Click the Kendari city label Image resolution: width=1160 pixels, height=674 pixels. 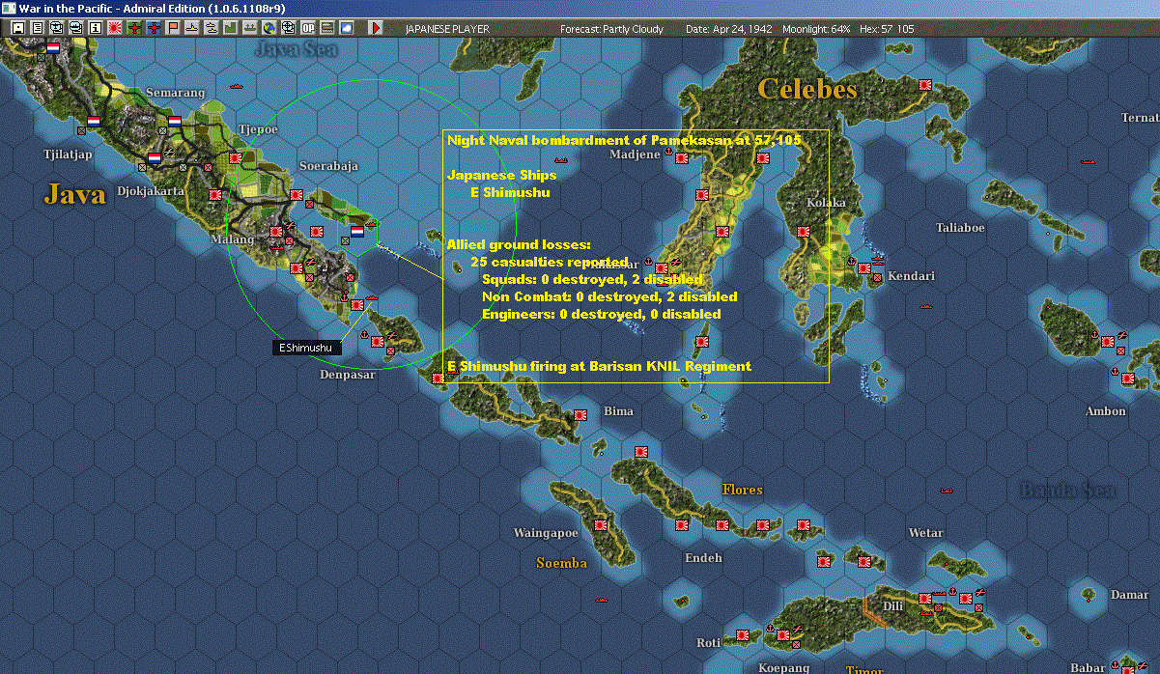tap(912, 275)
